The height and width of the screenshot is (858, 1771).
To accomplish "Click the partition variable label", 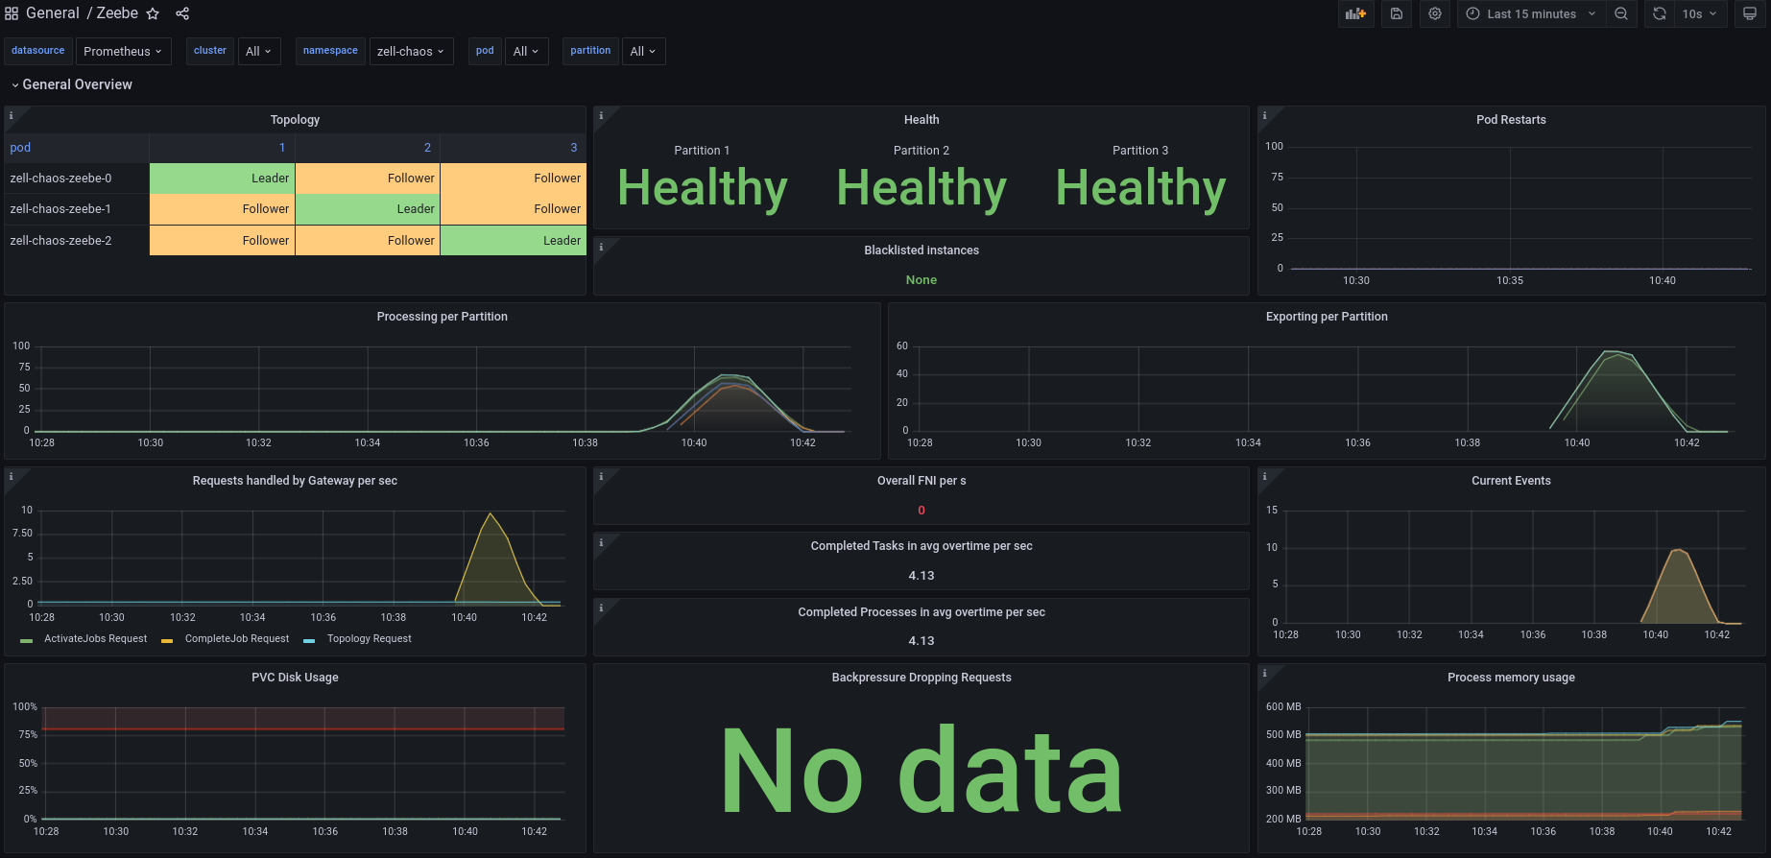I will tap(590, 51).
